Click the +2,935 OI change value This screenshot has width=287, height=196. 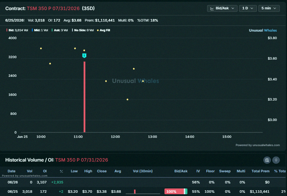click(57, 182)
